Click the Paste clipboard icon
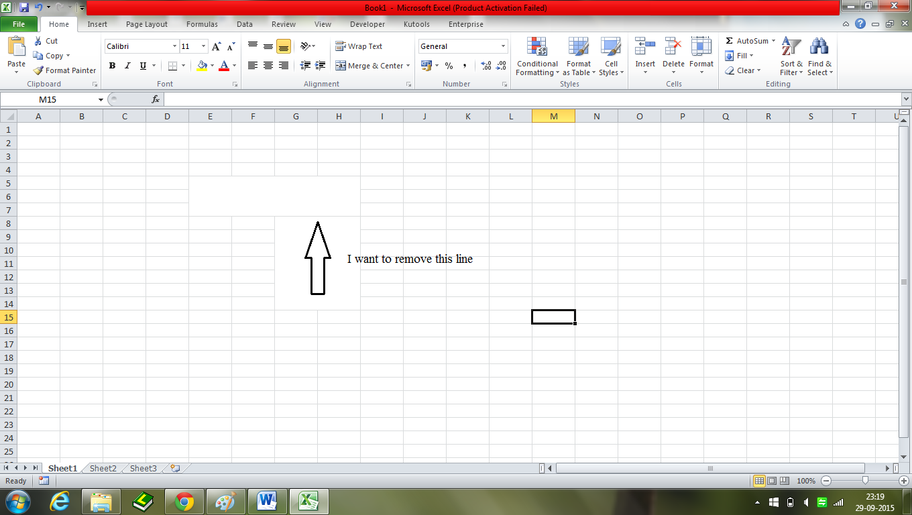 pos(16,47)
